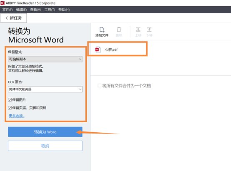Select the file name 心脏.pdf

(111, 50)
